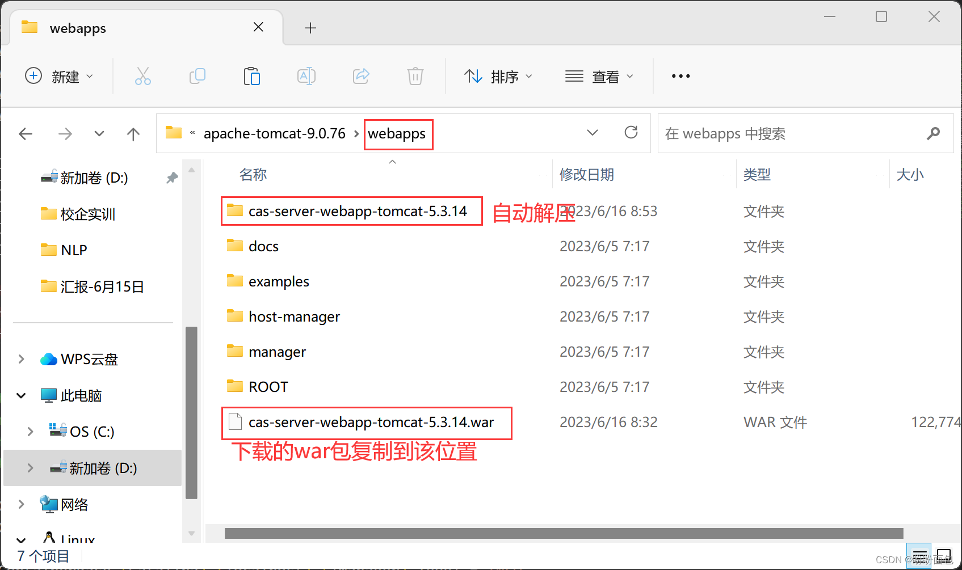
Task: Sort by Name (名称) column header
Action: tap(253, 175)
